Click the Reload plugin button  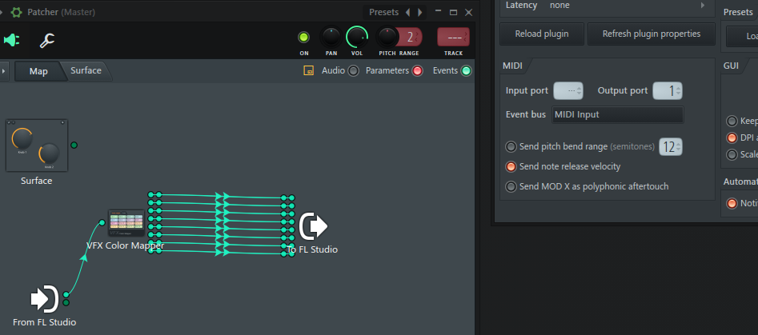point(542,34)
